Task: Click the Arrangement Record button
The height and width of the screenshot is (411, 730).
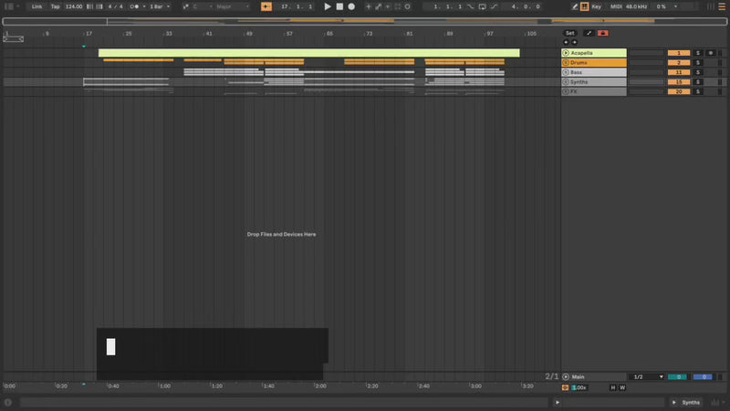Action: pyautogui.click(x=351, y=6)
